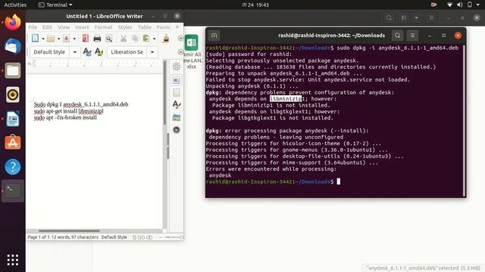
Task: Open the Insert menu in Writer
Action: 82,27
